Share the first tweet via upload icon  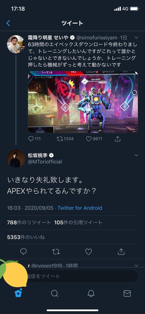click(x=118, y=139)
